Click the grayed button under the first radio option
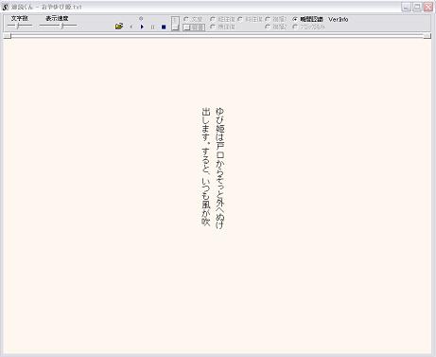Viewport: 436px width, 357px height. click(x=194, y=27)
